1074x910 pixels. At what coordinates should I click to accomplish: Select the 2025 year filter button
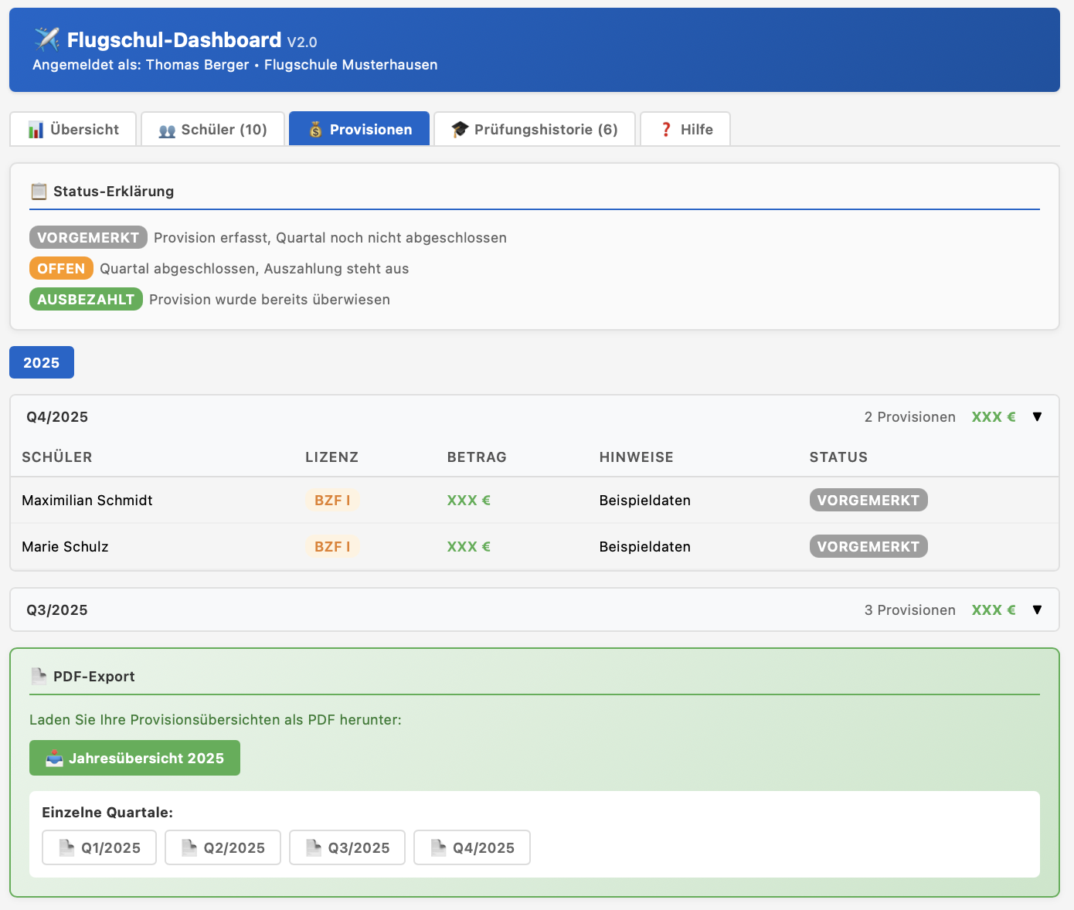(42, 363)
